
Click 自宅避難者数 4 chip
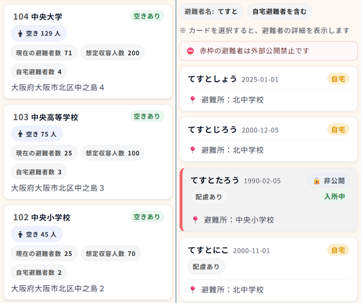coord(38,71)
